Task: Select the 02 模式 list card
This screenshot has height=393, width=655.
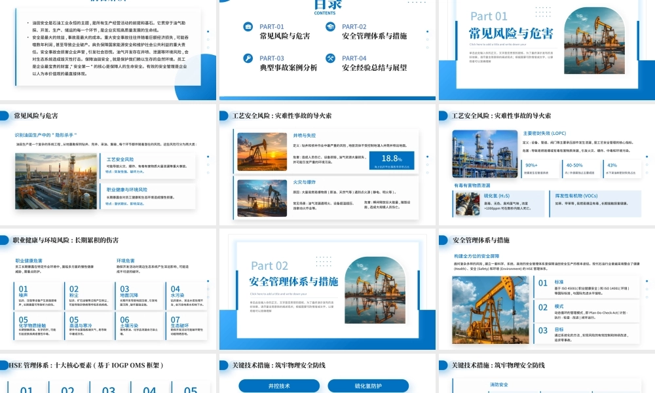Action: coord(586,311)
